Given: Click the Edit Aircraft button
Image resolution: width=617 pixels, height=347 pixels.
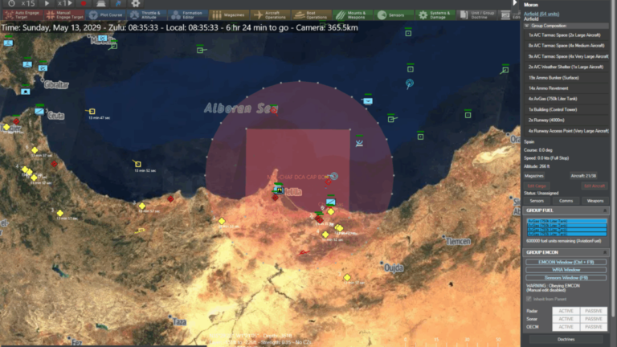Looking at the screenshot, I should [x=595, y=186].
